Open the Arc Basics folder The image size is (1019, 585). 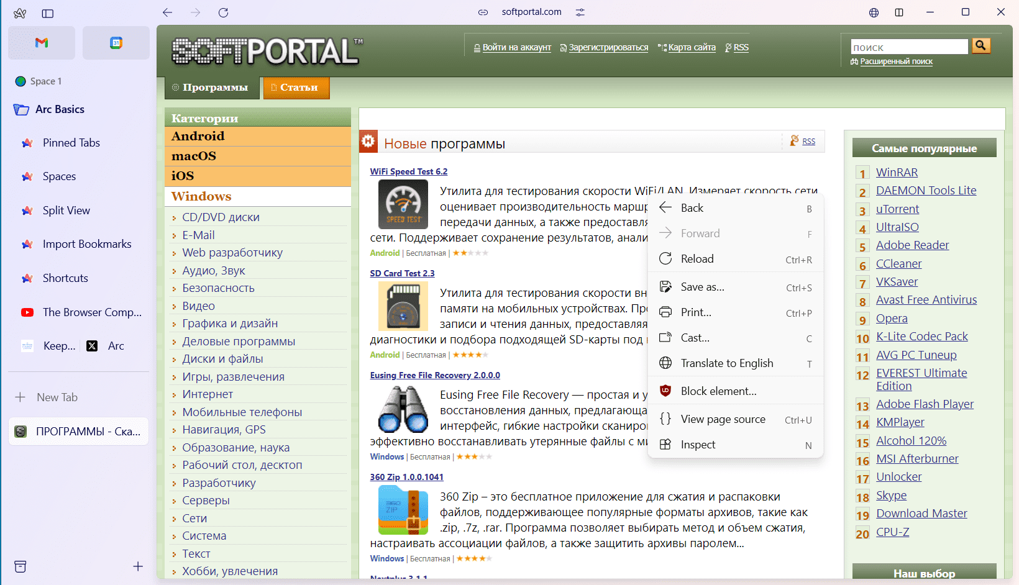[79, 109]
